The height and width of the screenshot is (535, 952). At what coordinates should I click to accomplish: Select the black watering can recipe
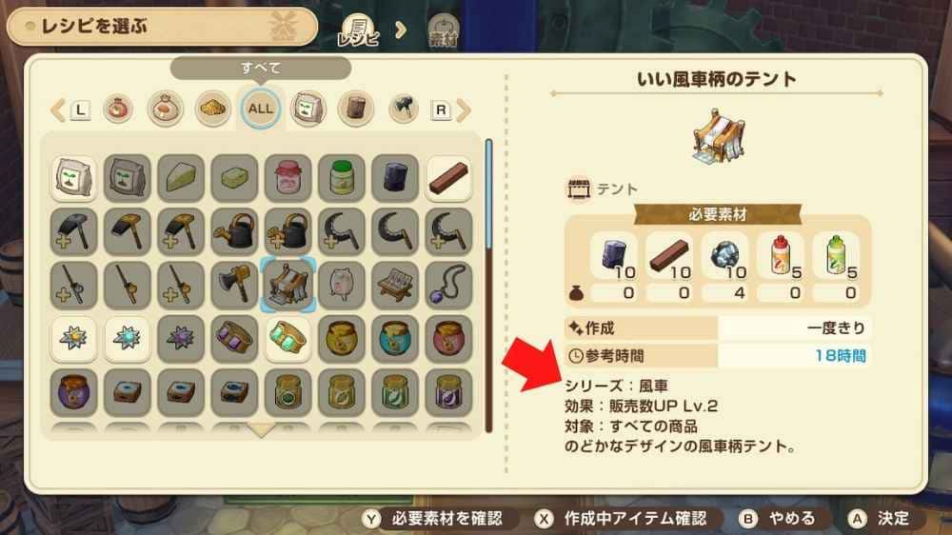234,231
